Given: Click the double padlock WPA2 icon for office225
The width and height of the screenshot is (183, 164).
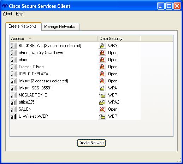Looking at the screenshot, I should pos(102,102).
